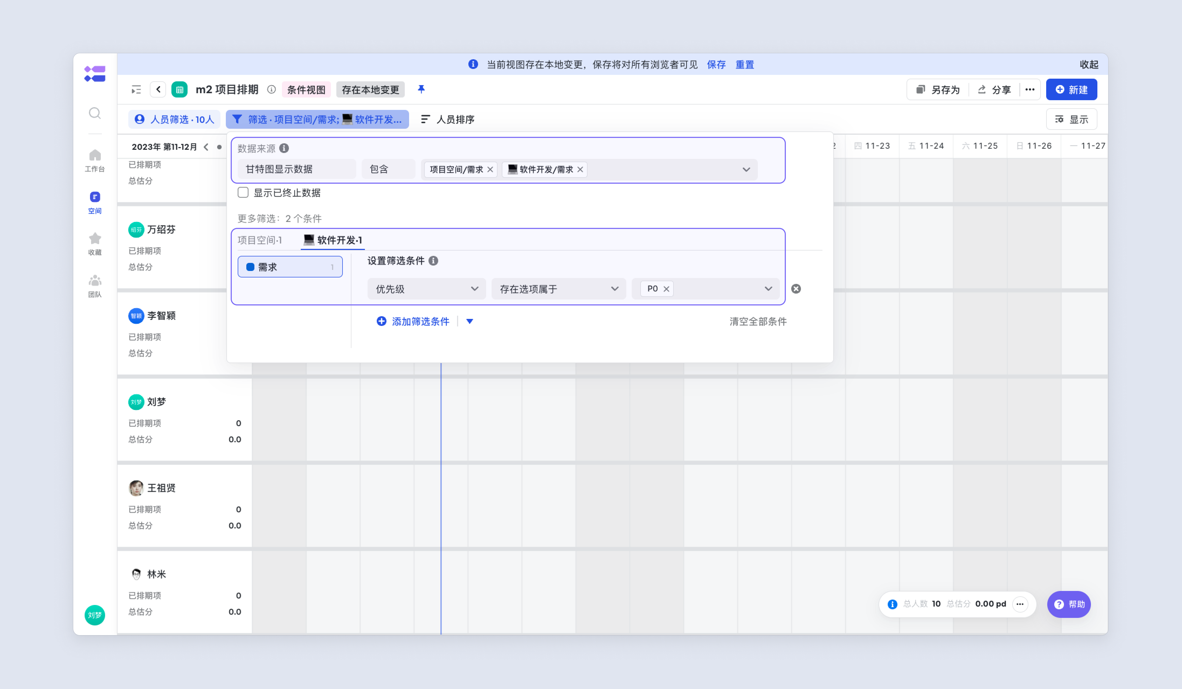This screenshot has height=689, width=1182.
Task: Click the 11-24 date column header
Action: [926, 146]
